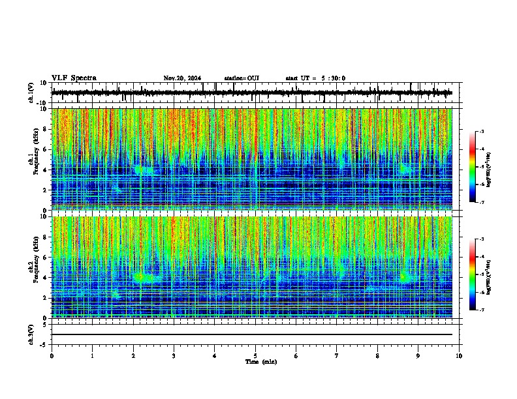Click the "station=OUJ" header label
The image size is (517, 399).
coord(242,78)
